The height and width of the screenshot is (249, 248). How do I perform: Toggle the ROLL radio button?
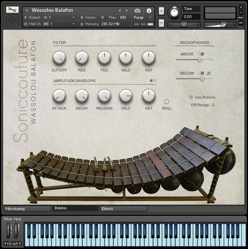coord(167,102)
